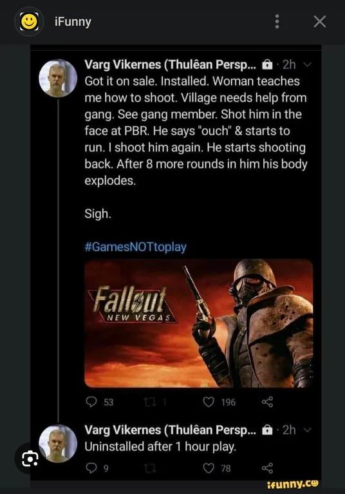Reply to the Uninstalled tweet
This screenshot has height=494, width=345.
tap(91, 468)
